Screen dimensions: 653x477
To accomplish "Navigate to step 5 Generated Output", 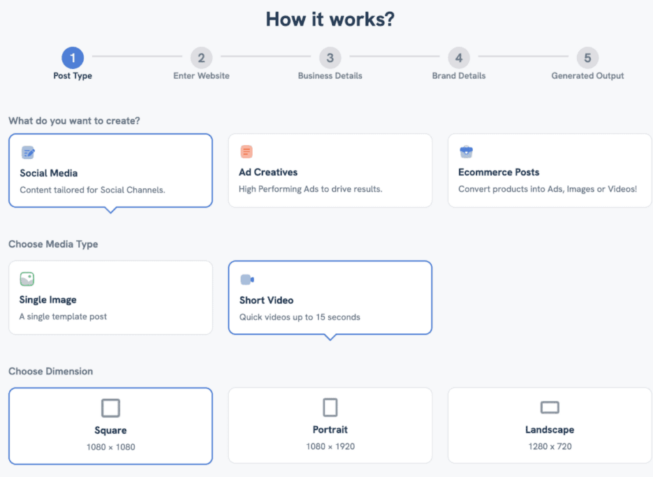I will [x=587, y=59].
